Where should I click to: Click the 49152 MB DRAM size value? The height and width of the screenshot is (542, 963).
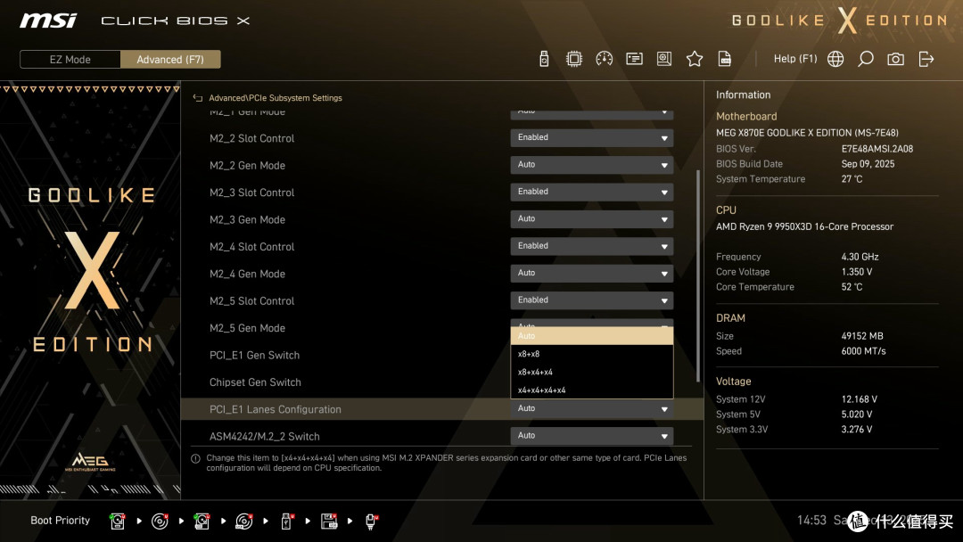tap(862, 336)
